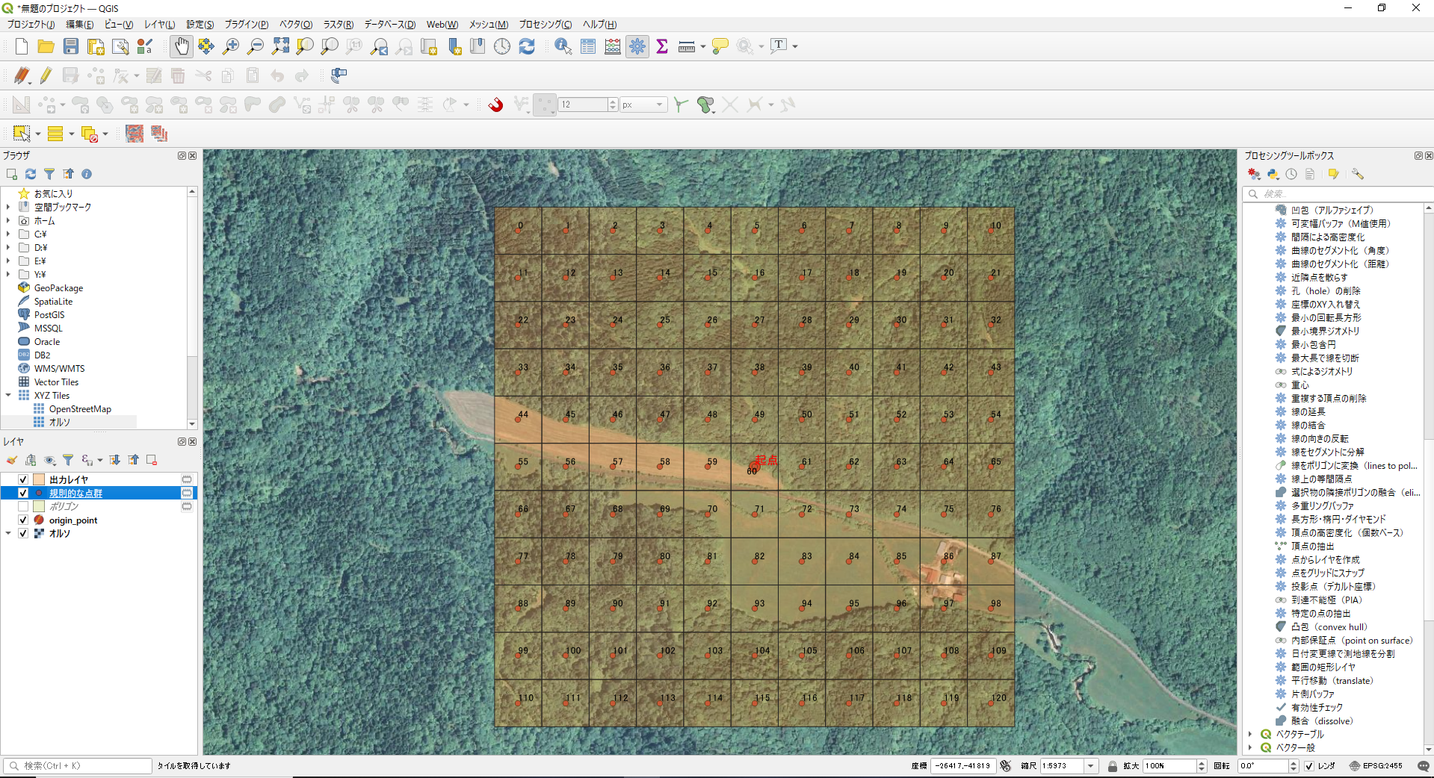Open the プロセシング(C) menu
This screenshot has width=1434, height=778.
click(x=545, y=25)
